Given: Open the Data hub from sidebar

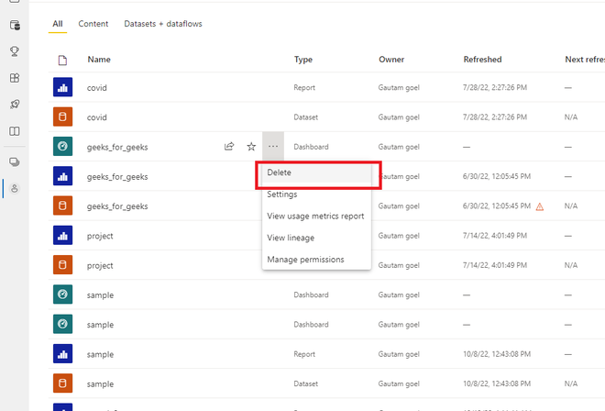Looking at the screenshot, I should point(15,25).
